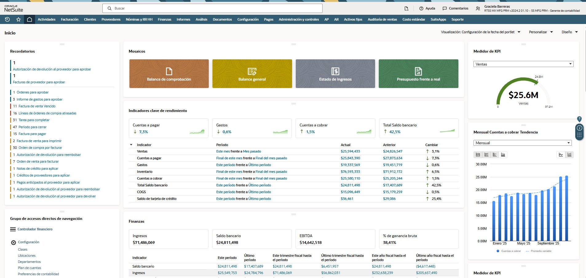Open the Controlador financiero hamburger menu icon
Viewport: 586px width, 278px height.
[13, 229]
